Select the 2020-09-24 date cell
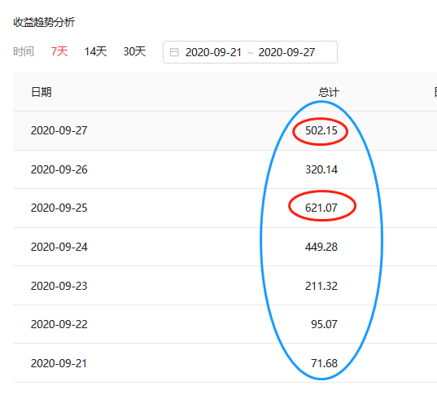 59,247
